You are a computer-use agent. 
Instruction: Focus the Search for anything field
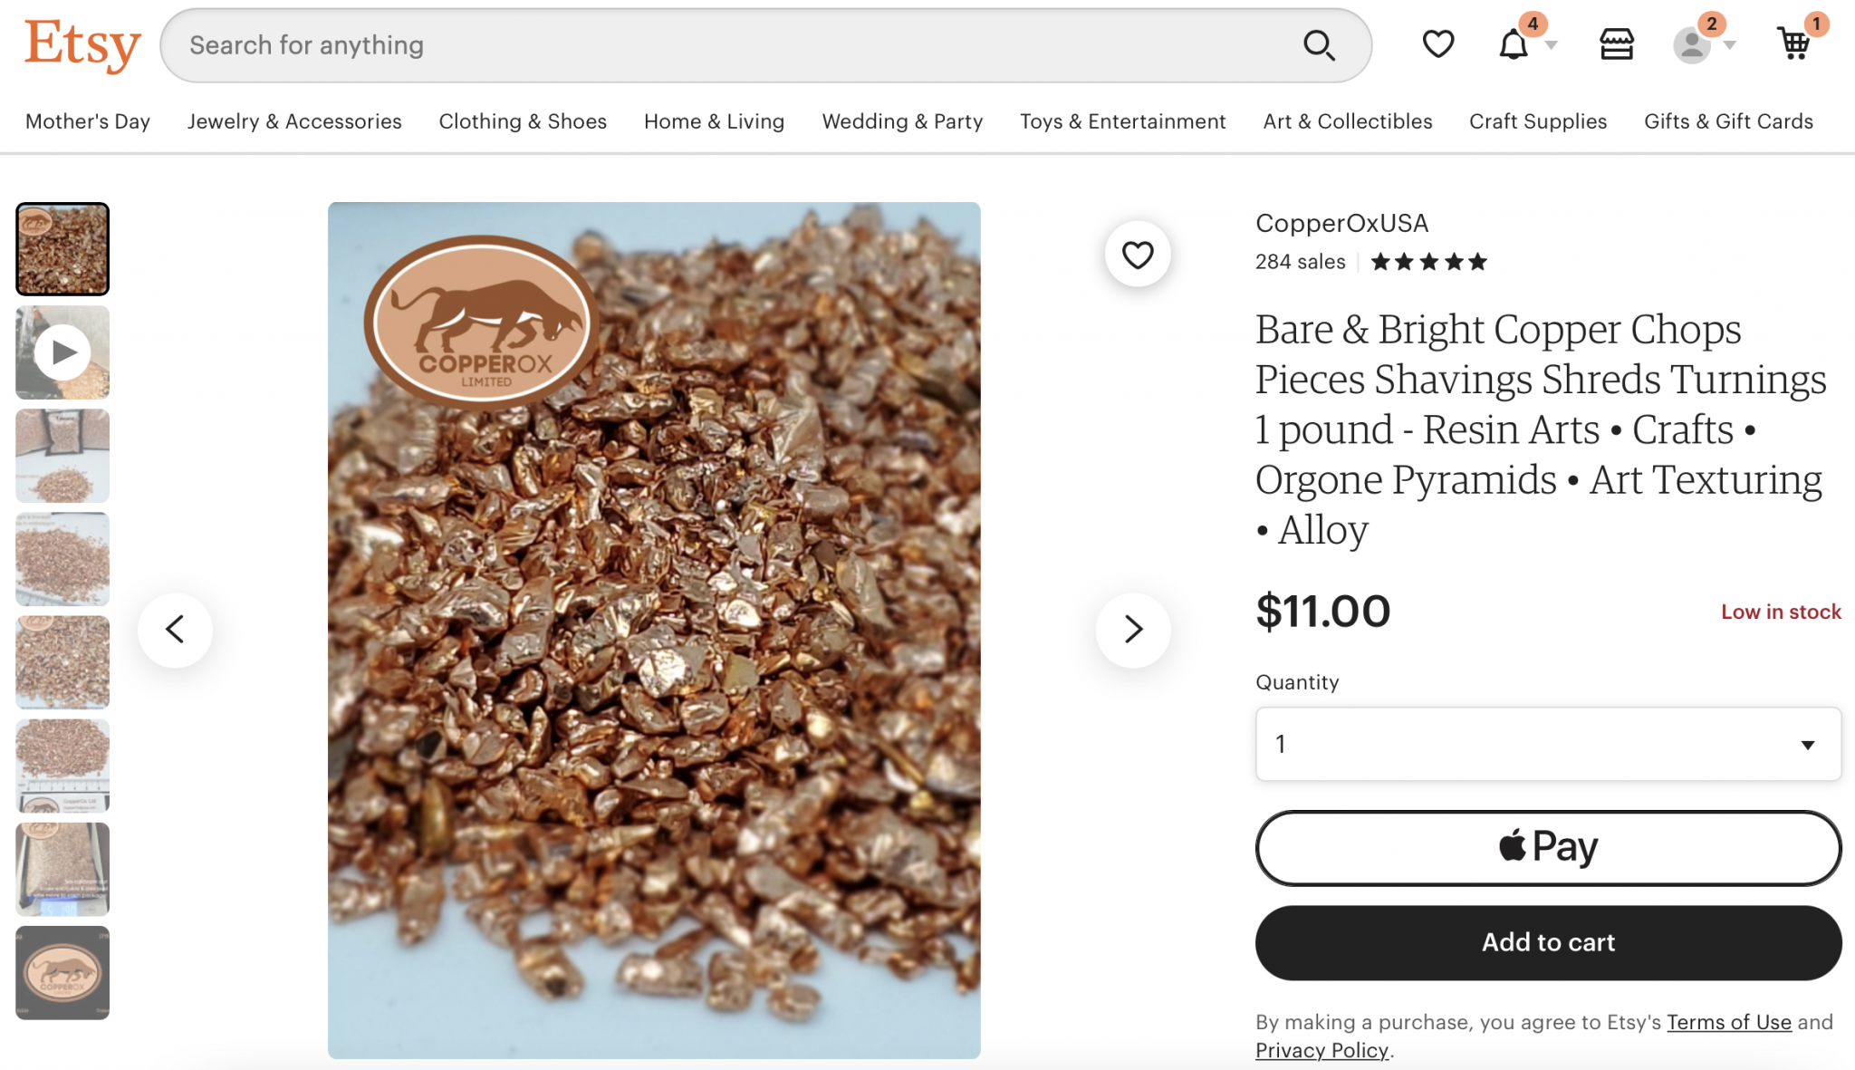coord(725,45)
